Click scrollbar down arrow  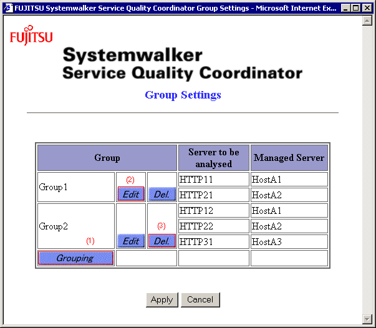tap(367, 319)
